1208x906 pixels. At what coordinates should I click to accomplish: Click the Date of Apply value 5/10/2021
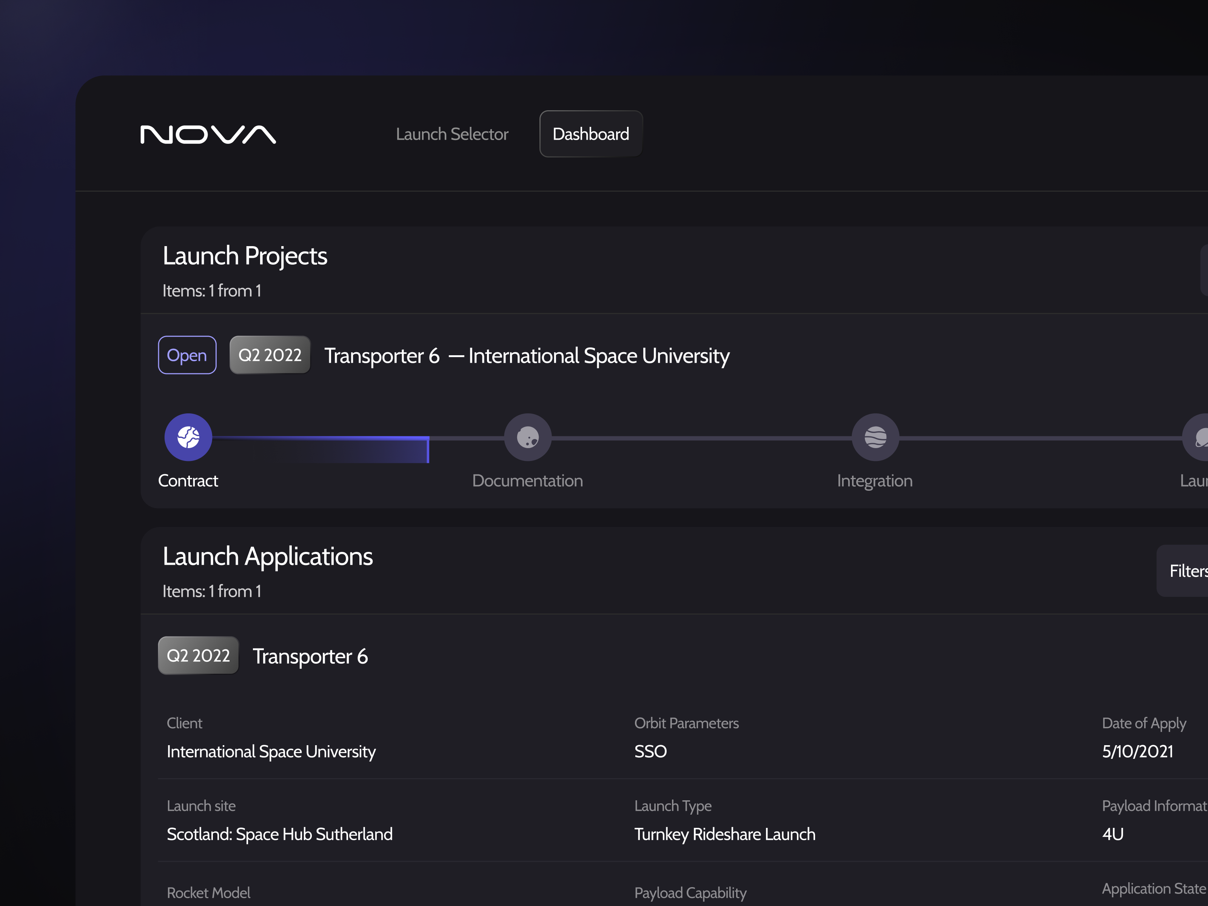1137,751
